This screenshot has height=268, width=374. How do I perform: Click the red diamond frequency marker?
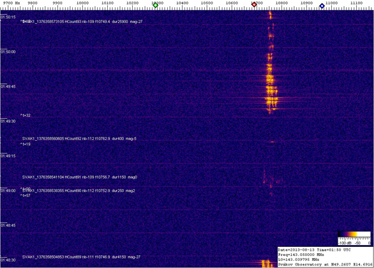point(254,4)
